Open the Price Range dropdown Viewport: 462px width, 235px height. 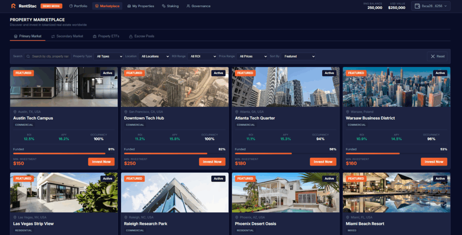(x=252, y=56)
